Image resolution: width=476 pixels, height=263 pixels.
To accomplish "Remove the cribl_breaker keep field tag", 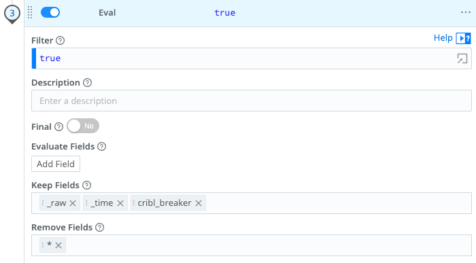I will [x=199, y=203].
